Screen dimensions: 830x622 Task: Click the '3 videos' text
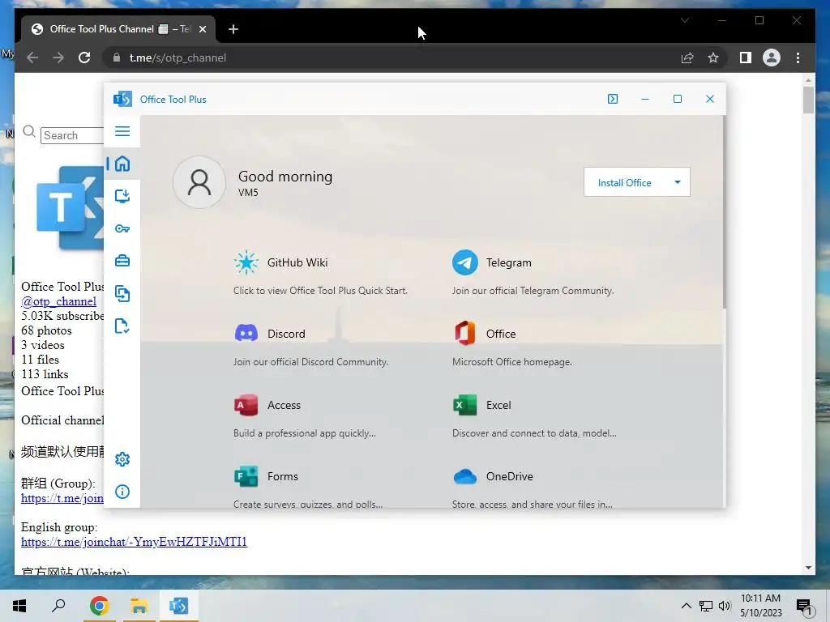pyautogui.click(x=43, y=345)
